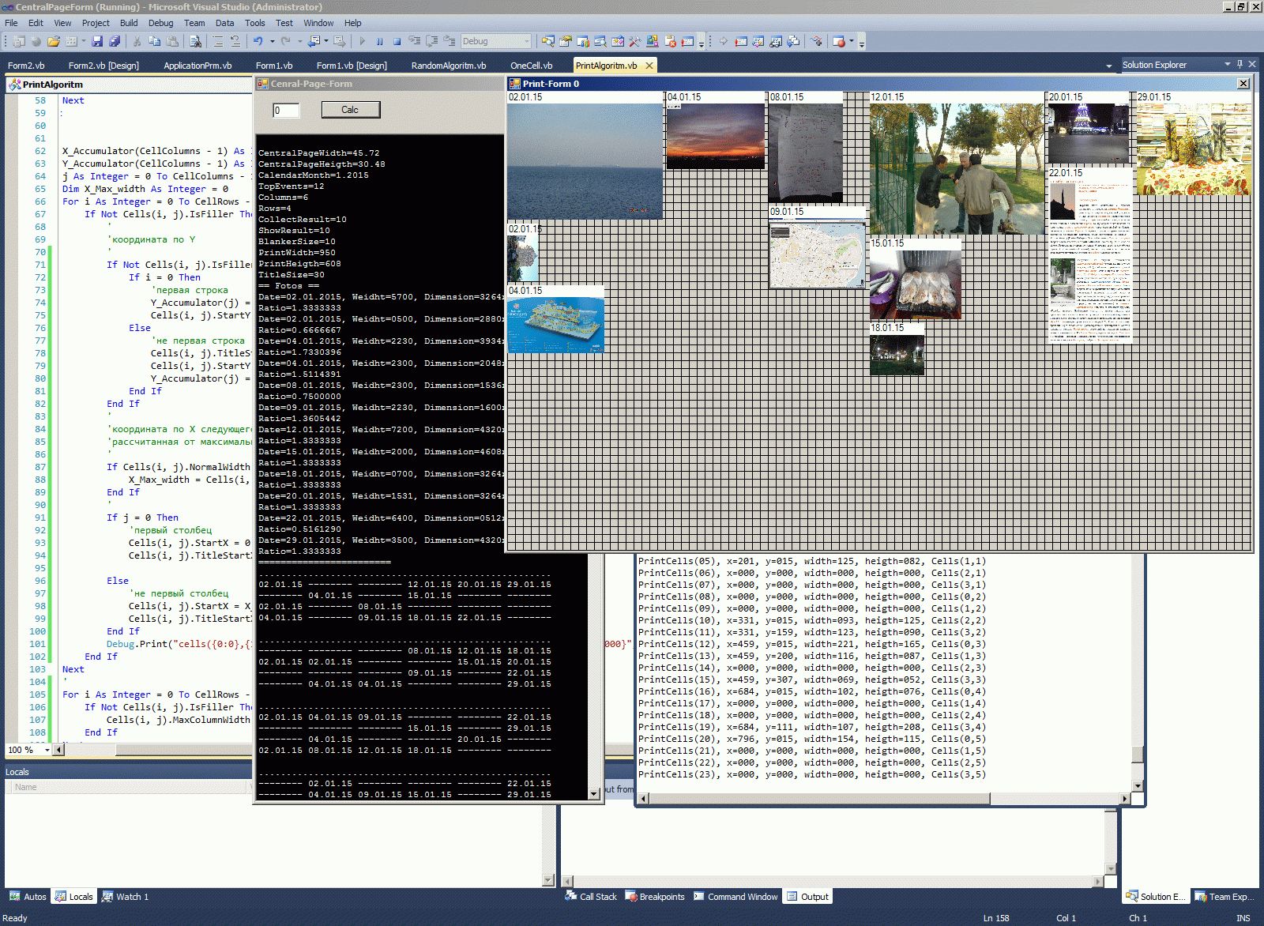The width and height of the screenshot is (1264, 926).
Task: Show the Breakpoints panel
Action: point(655,897)
